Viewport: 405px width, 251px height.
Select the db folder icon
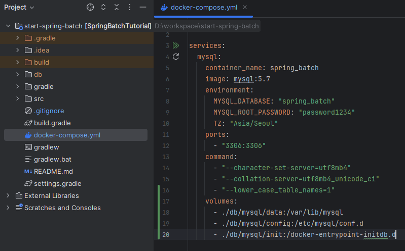(x=28, y=74)
